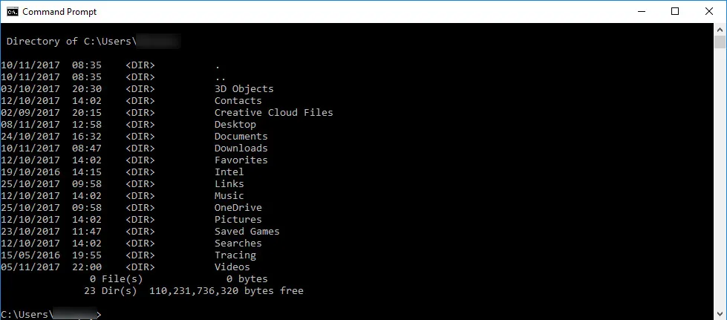Click the 3D Objects directory entry

click(244, 89)
